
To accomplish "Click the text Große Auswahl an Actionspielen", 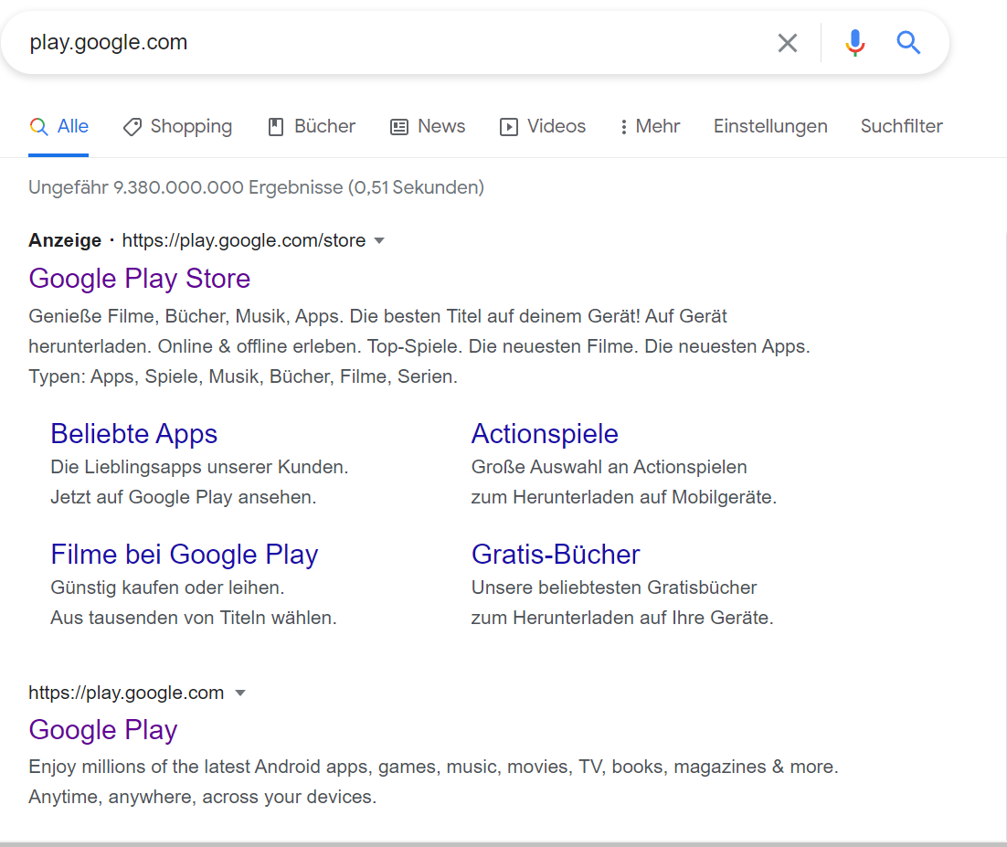I will [609, 467].
